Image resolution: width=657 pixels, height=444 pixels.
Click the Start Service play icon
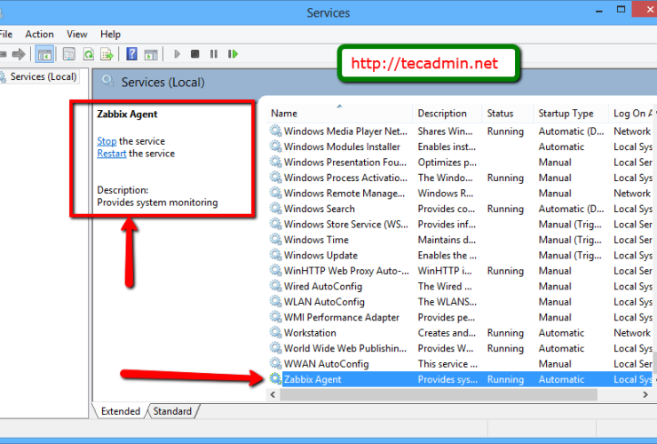pos(178,54)
